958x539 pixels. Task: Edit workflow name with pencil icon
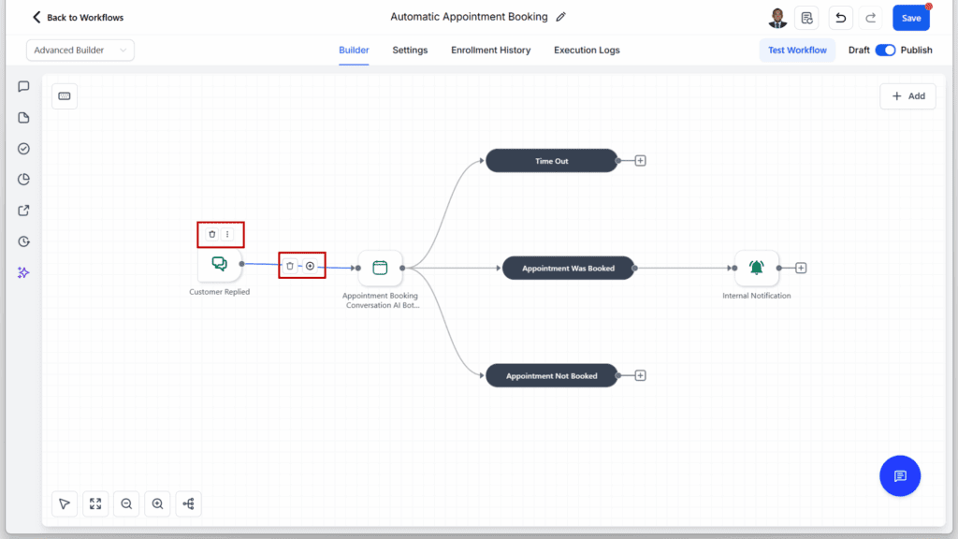[561, 17]
